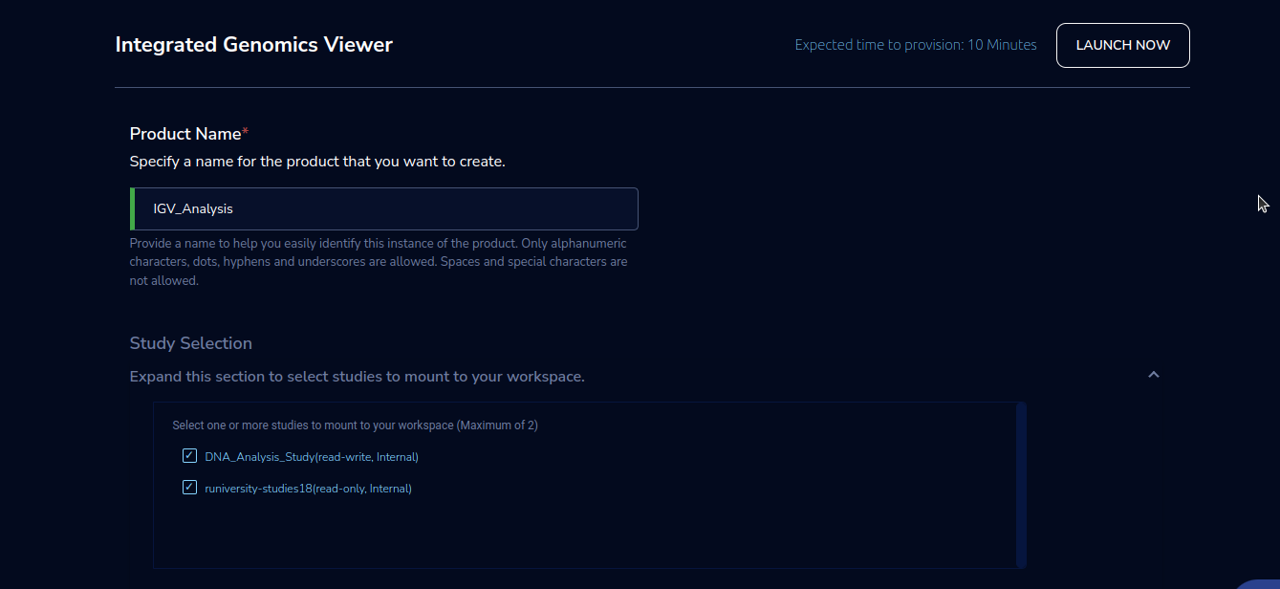This screenshot has width=1280, height=589.
Task: Click the Study Selection heading
Action: coord(191,343)
